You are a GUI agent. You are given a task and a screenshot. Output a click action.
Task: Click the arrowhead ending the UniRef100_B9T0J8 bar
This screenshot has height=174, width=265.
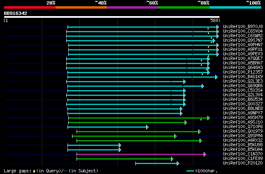click(218, 27)
